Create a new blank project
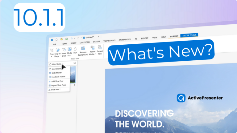 pos(56,40)
